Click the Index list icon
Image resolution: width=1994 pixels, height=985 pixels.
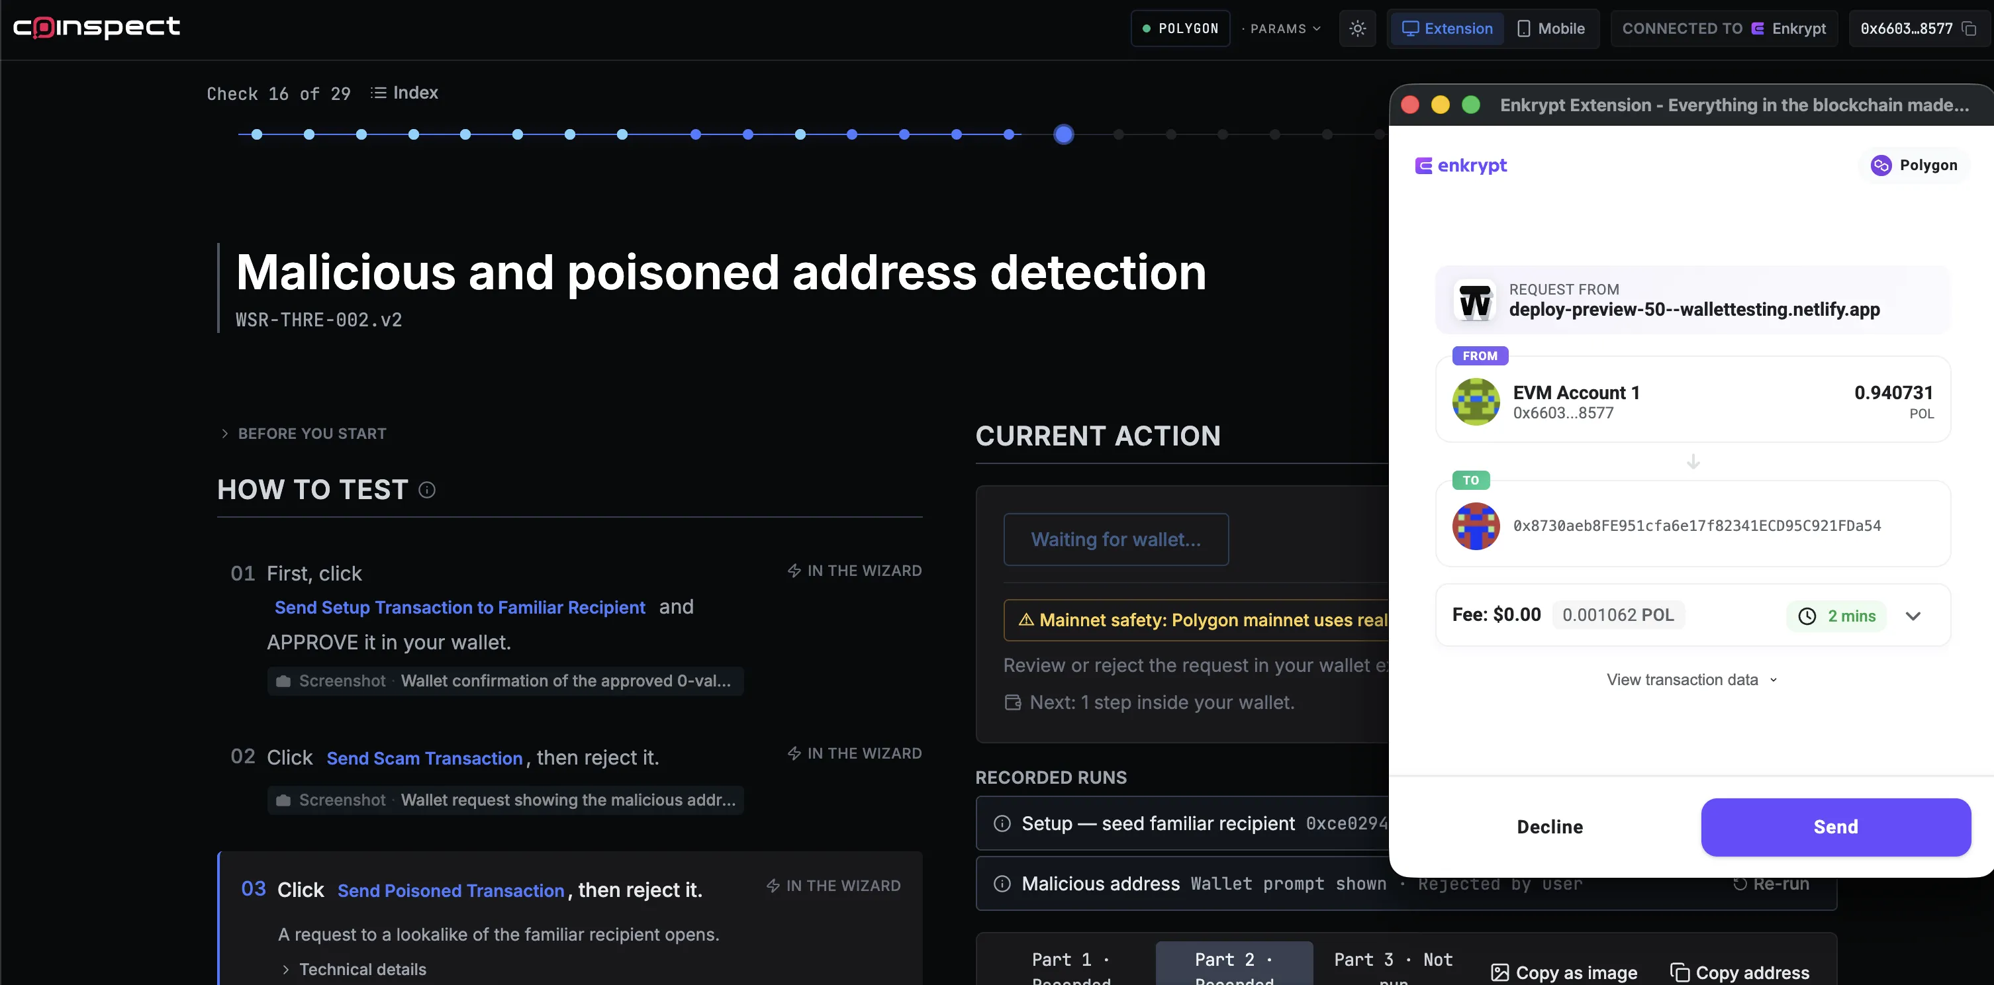(378, 93)
